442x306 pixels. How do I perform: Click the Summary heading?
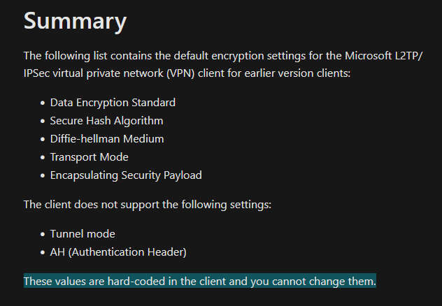coord(75,21)
